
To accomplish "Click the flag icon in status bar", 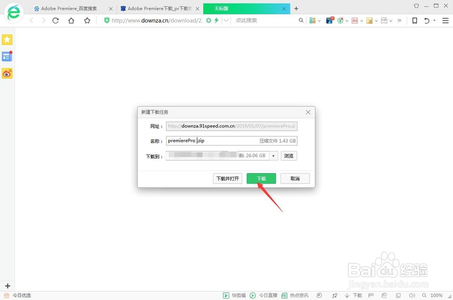I will (371, 295).
